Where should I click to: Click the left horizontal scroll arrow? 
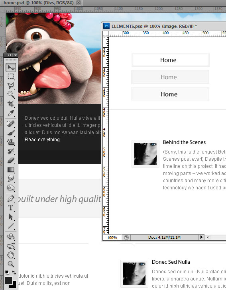(208, 237)
